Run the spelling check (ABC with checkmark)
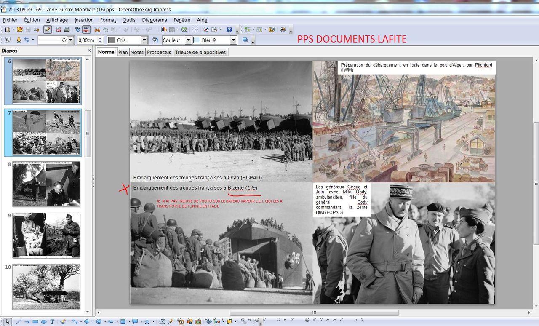Screen dimensions: 539x326 [78, 29]
